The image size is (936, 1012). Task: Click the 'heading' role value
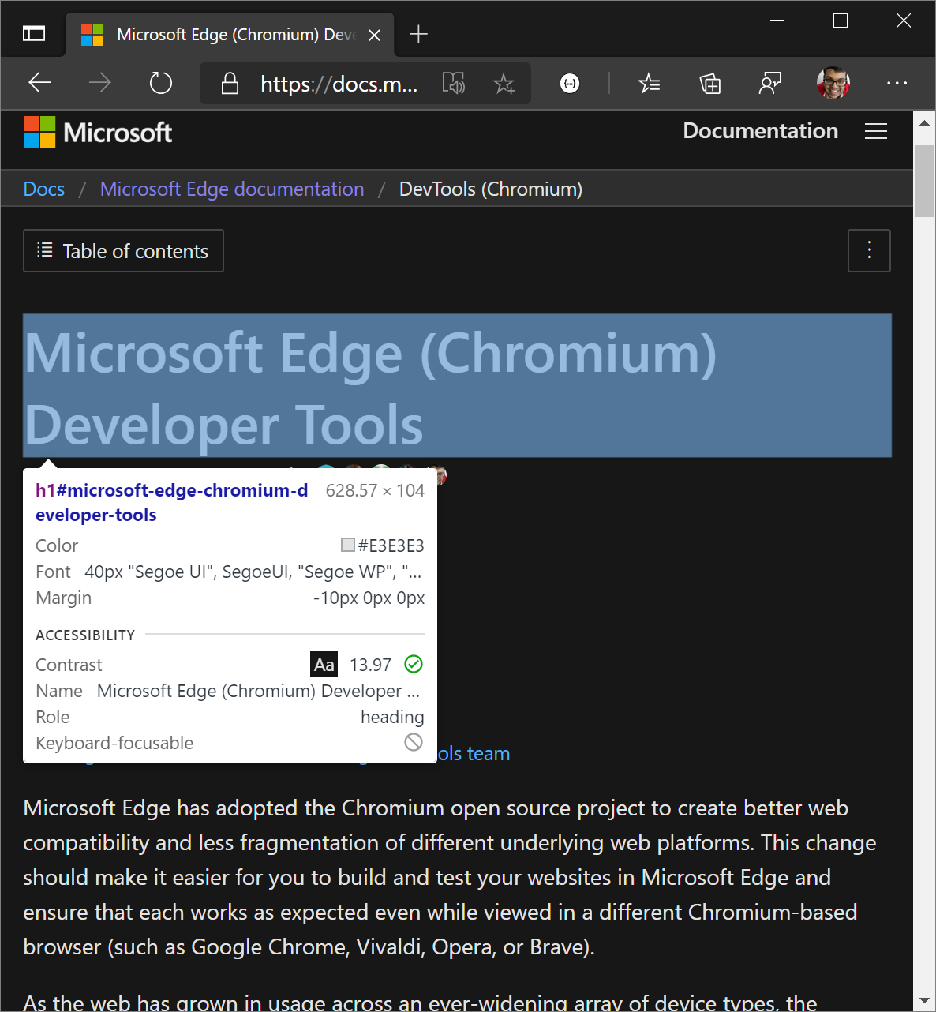pos(392,717)
